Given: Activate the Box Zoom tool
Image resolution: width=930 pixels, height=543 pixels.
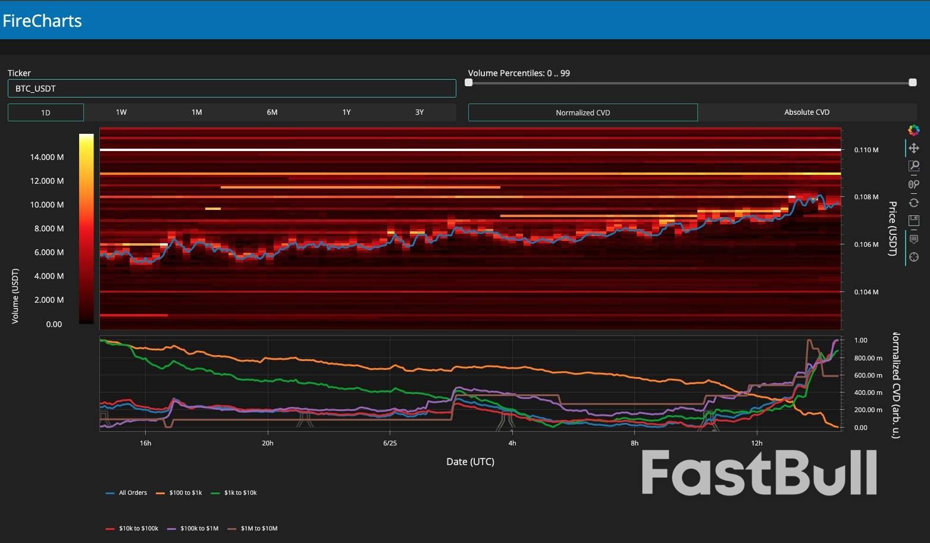Looking at the screenshot, I should coord(913,166).
